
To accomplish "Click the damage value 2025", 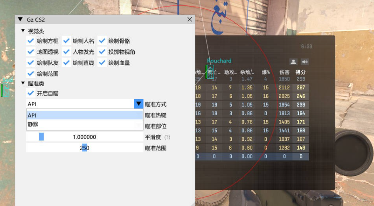I will pos(284,96).
